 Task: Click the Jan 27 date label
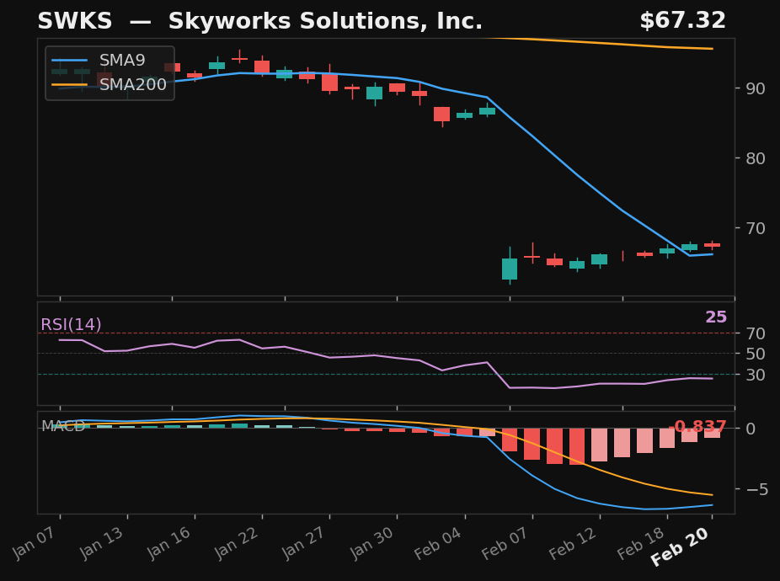coord(305,542)
